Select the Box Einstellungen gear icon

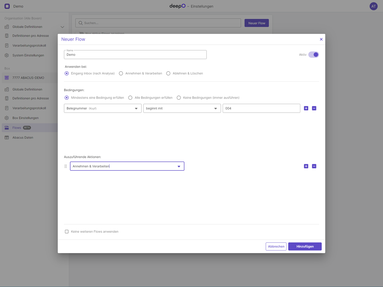7,118
